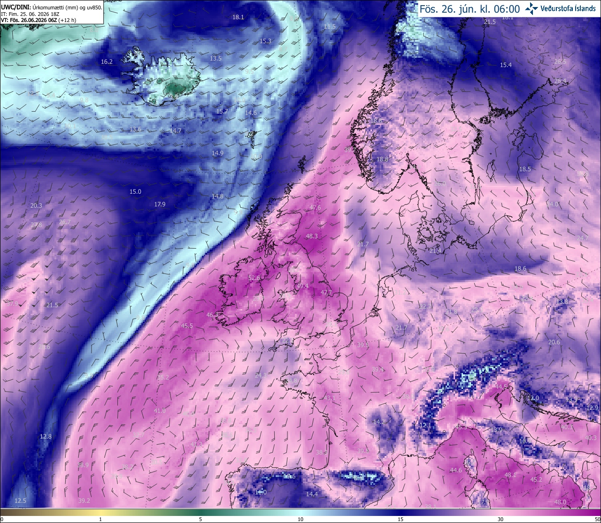
Task: Click the Veðurstofa Íslands logo icon
Action: pyautogui.click(x=532, y=8)
